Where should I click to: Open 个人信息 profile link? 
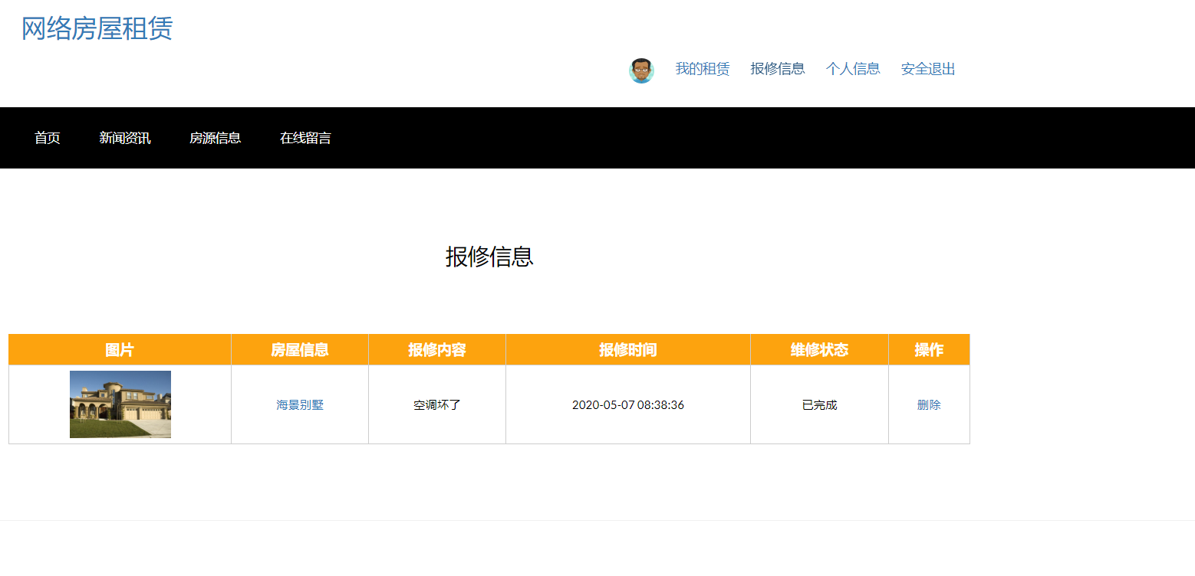point(852,69)
